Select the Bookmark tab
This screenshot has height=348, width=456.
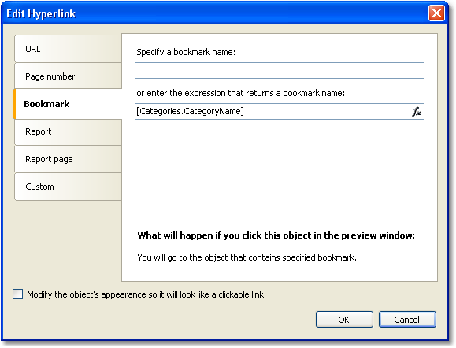click(x=68, y=104)
